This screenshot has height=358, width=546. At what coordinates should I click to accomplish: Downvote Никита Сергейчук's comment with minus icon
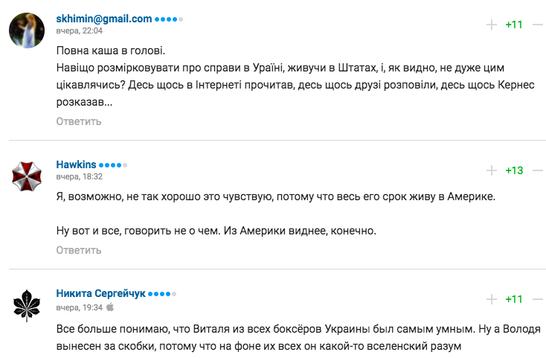pos(539,299)
